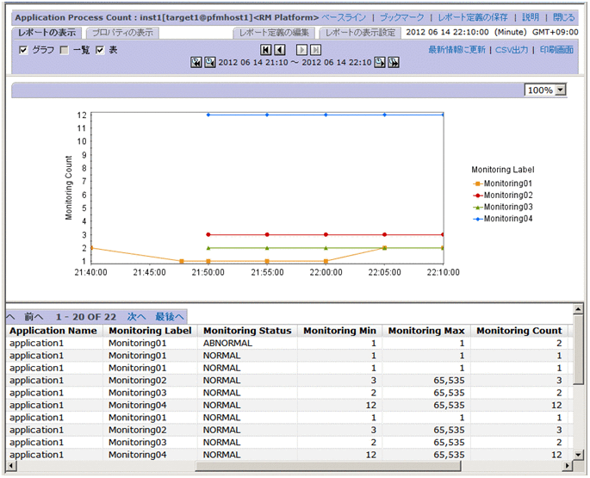This screenshot has height=478, width=590.
Task: Open the レポートの表示設定 tab
Action: pyautogui.click(x=360, y=33)
